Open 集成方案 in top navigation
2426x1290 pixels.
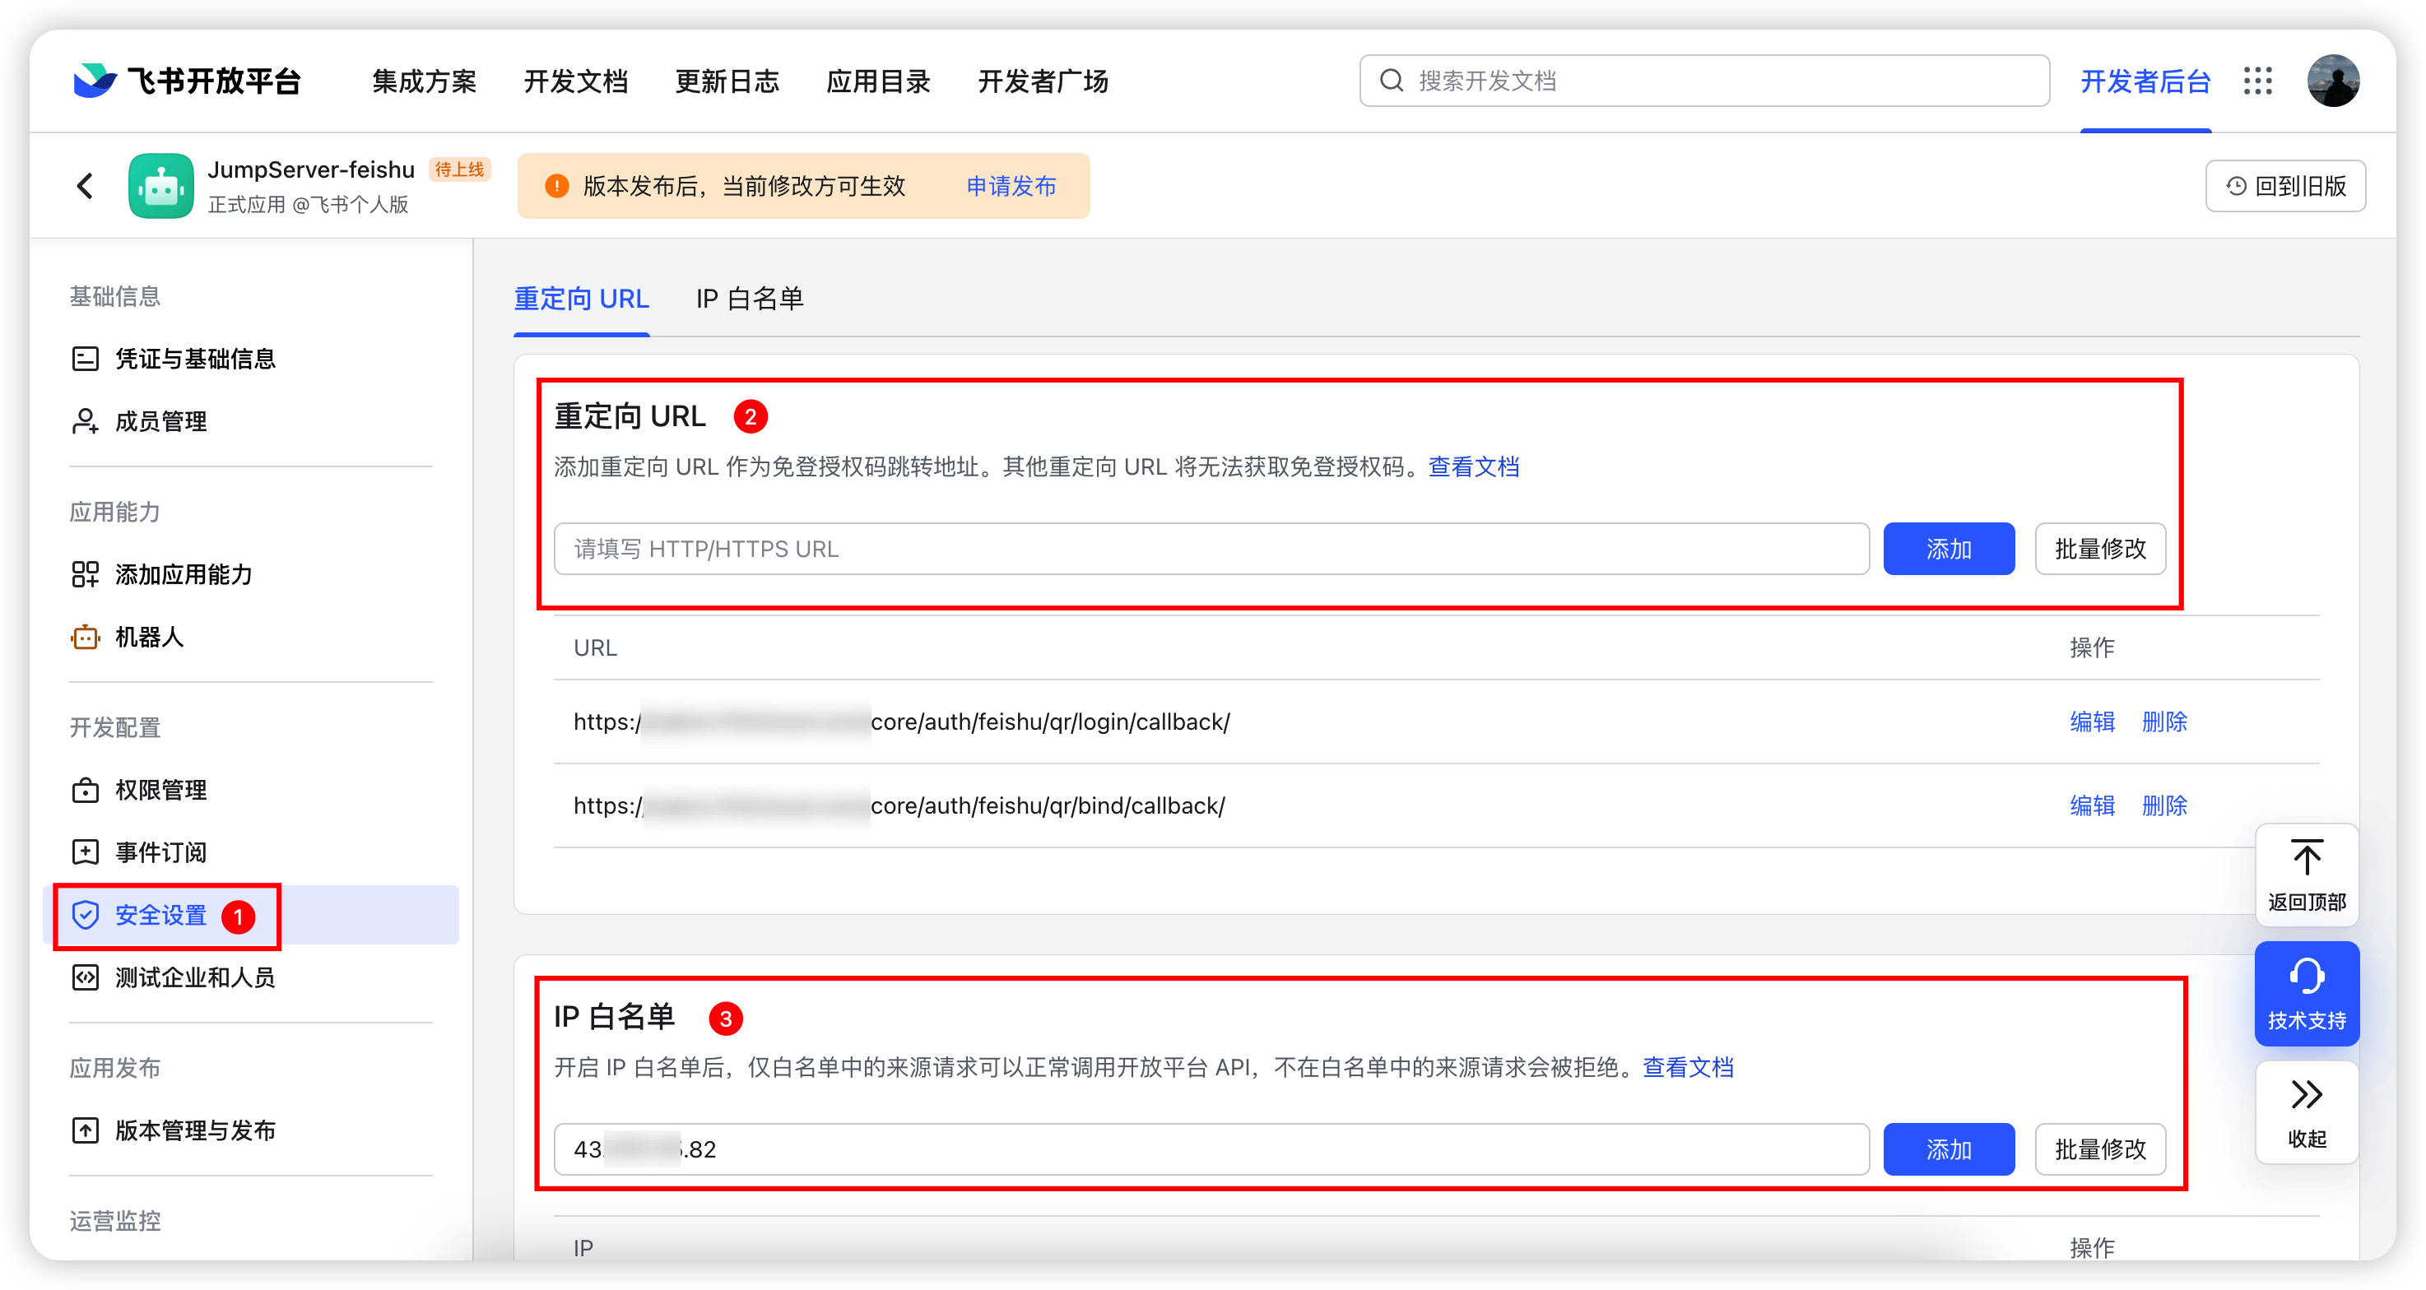coord(424,81)
